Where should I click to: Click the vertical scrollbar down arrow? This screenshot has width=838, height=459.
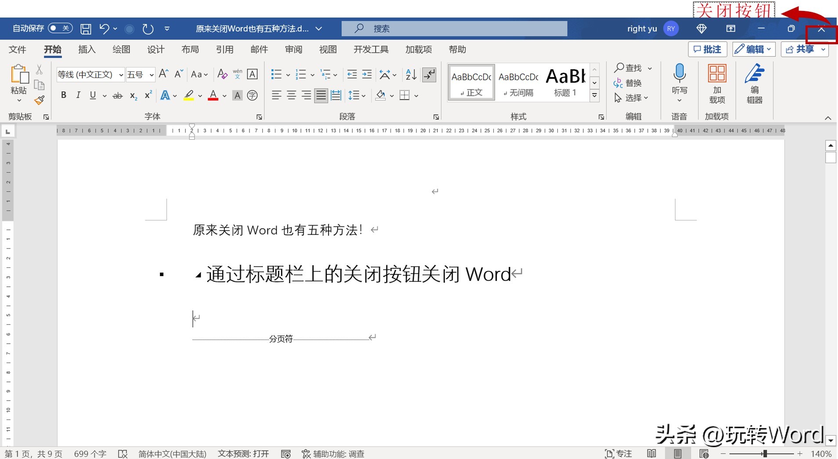point(831,441)
